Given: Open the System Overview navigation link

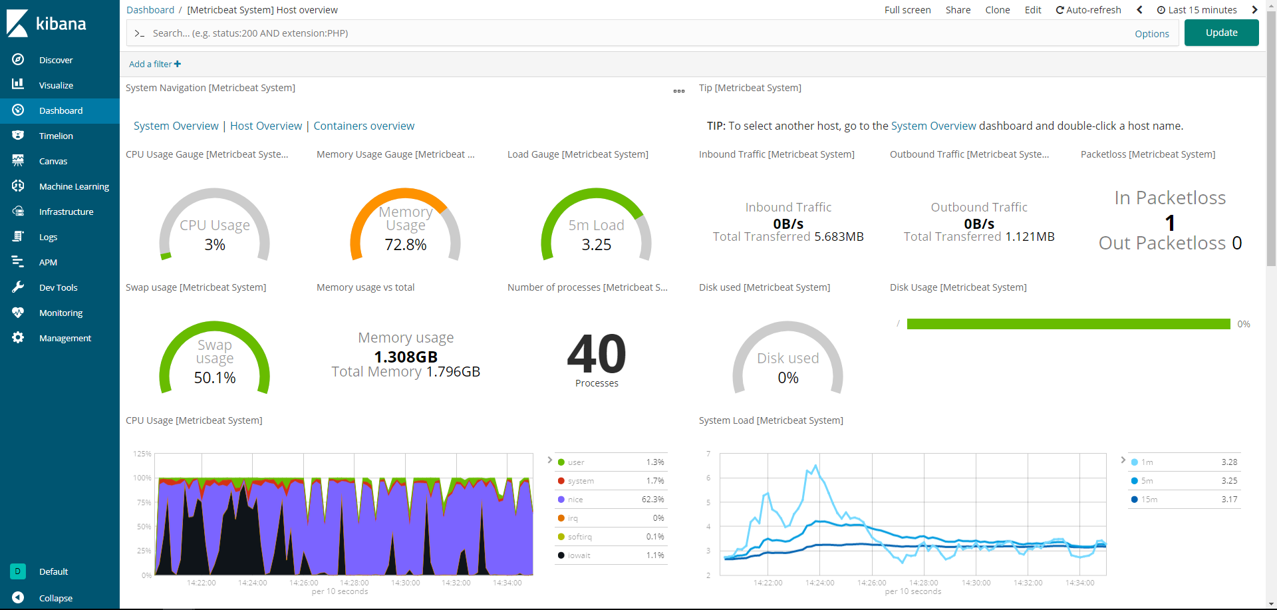Looking at the screenshot, I should click(x=176, y=126).
